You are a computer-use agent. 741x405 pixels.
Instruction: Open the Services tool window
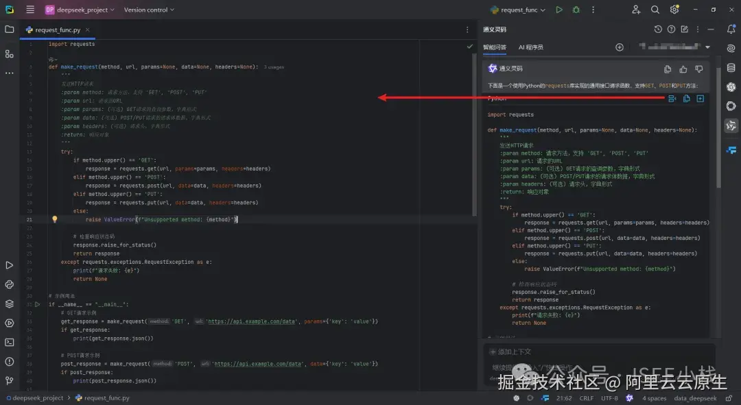coord(9,323)
